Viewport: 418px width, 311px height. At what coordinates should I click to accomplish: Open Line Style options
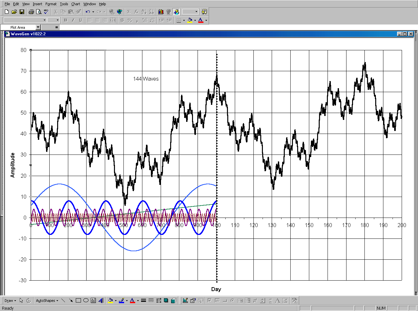143,301
